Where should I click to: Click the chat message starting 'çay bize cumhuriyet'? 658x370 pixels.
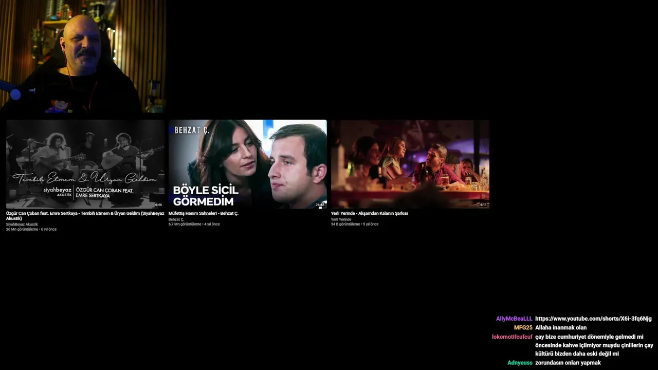click(594, 345)
